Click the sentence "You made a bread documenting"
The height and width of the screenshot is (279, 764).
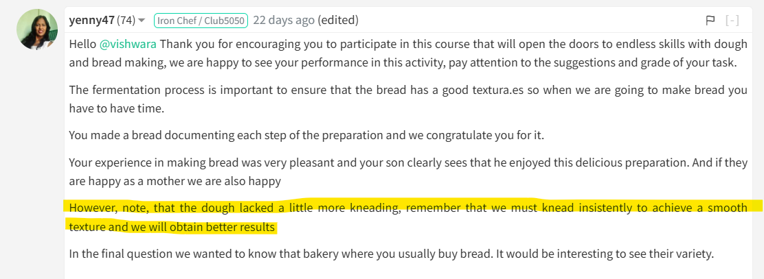point(306,134)
